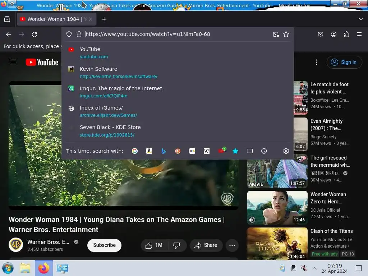This screenshot has height=276, width=368.
Task: Open Wonder Woman Zero to Hero thumbnail
Action: pyautogui.click(x=277, y=208)
